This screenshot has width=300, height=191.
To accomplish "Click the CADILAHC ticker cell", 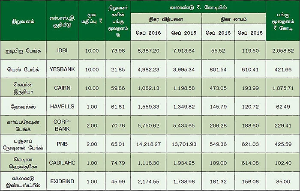I will click(62, 162).
